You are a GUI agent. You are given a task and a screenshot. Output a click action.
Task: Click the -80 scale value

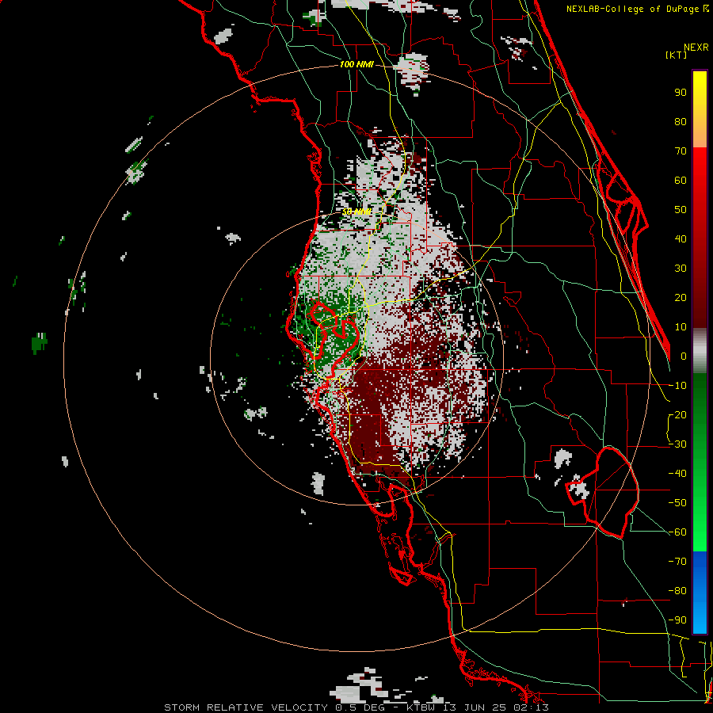tap(677, 591)
